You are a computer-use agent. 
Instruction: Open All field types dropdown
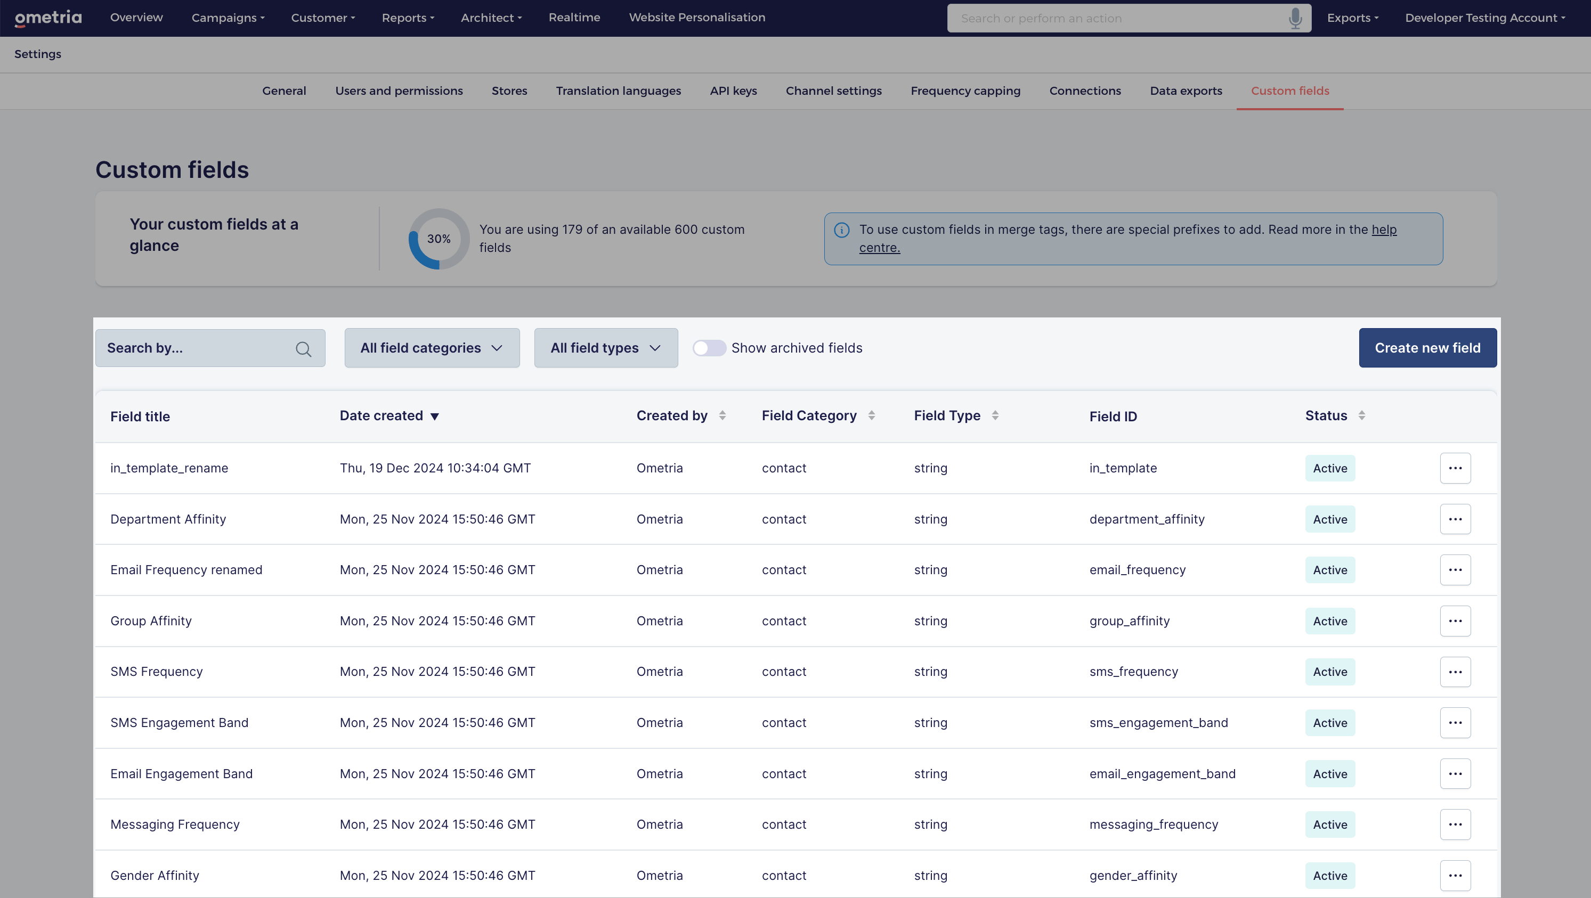click(x=606, y=348)
